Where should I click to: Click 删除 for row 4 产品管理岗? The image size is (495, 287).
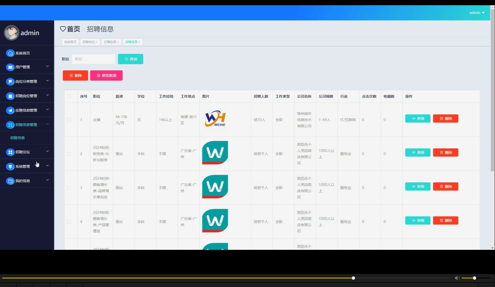click(x=446, y=220)
